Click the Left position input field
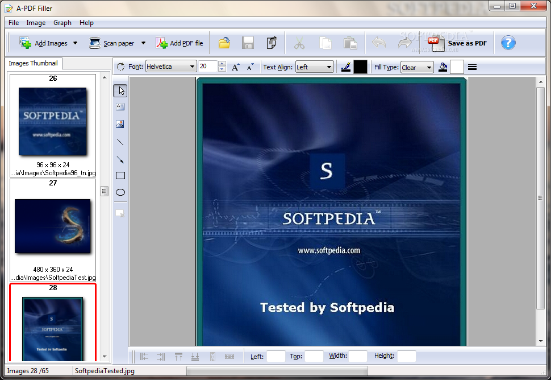This screenshot has height=380, width=551. [276, 356]
